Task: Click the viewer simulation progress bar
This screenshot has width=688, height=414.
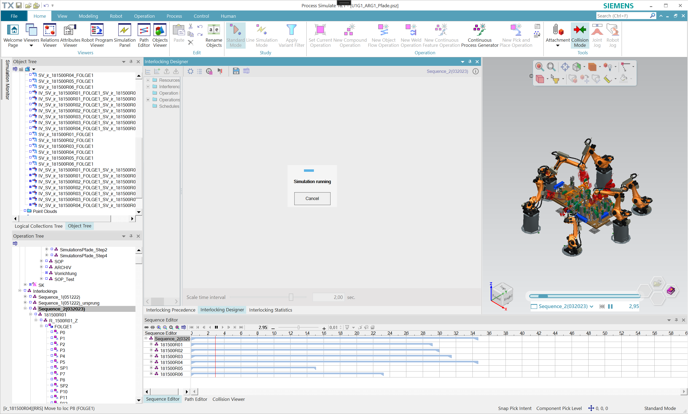Action: (585, 296)
